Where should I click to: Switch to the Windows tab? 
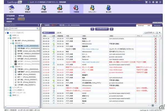(x=157, y=25)
